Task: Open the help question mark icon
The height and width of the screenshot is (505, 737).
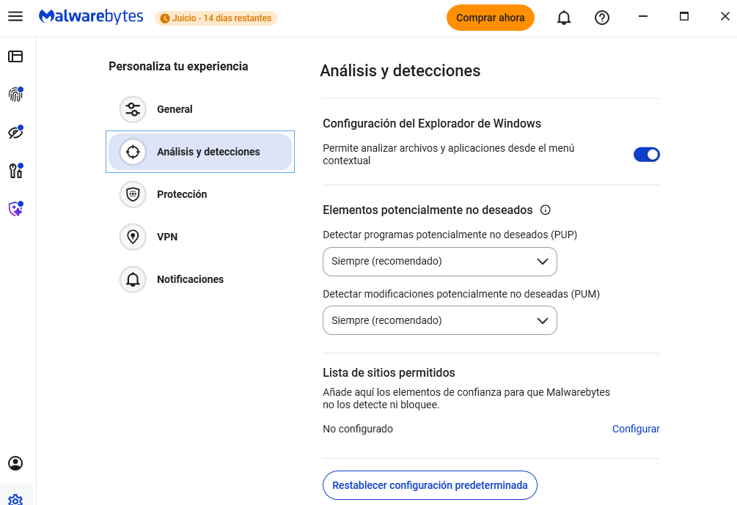Action: click(602, 18)
